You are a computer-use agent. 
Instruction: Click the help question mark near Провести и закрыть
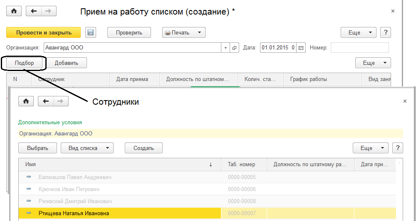click(x=386, y=32)
